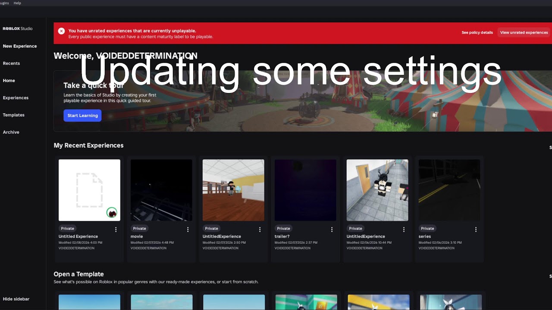Click the "My Recent Experiences" heading
Viewport: 552px width, 310px height.
pyautogui.click(x=88, y=146)
